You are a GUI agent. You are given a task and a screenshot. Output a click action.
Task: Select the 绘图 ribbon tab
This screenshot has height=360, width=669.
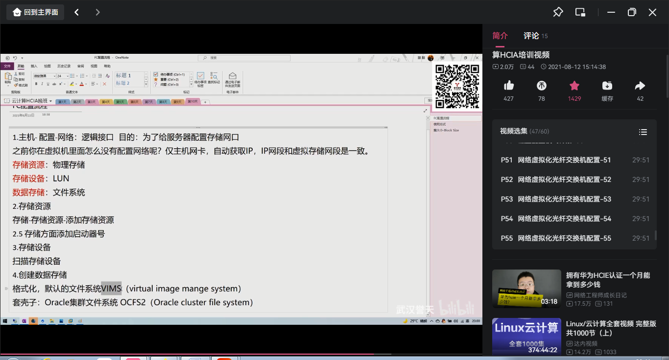(x=48, y=66)
